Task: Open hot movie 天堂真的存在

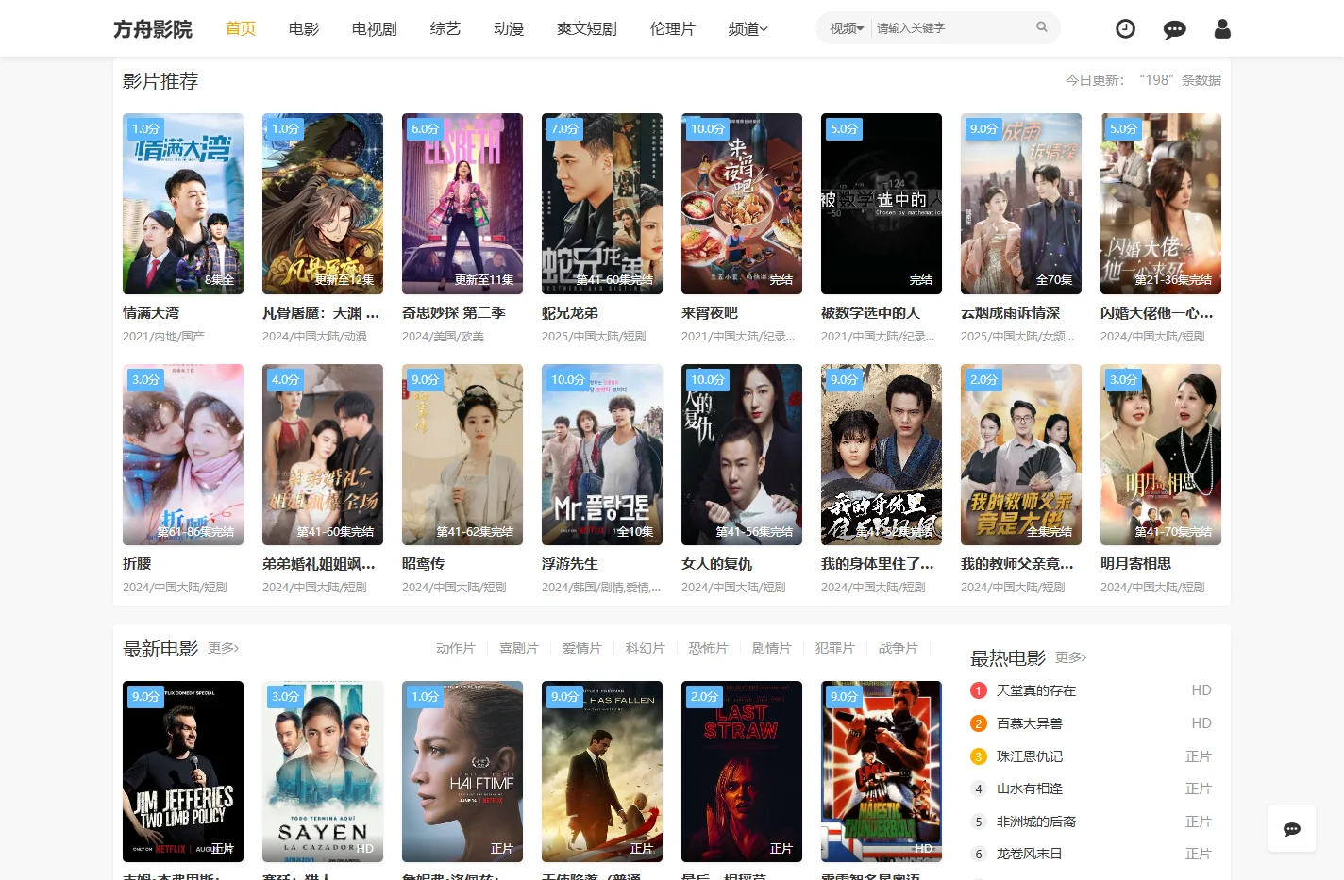Action: 1036,690
